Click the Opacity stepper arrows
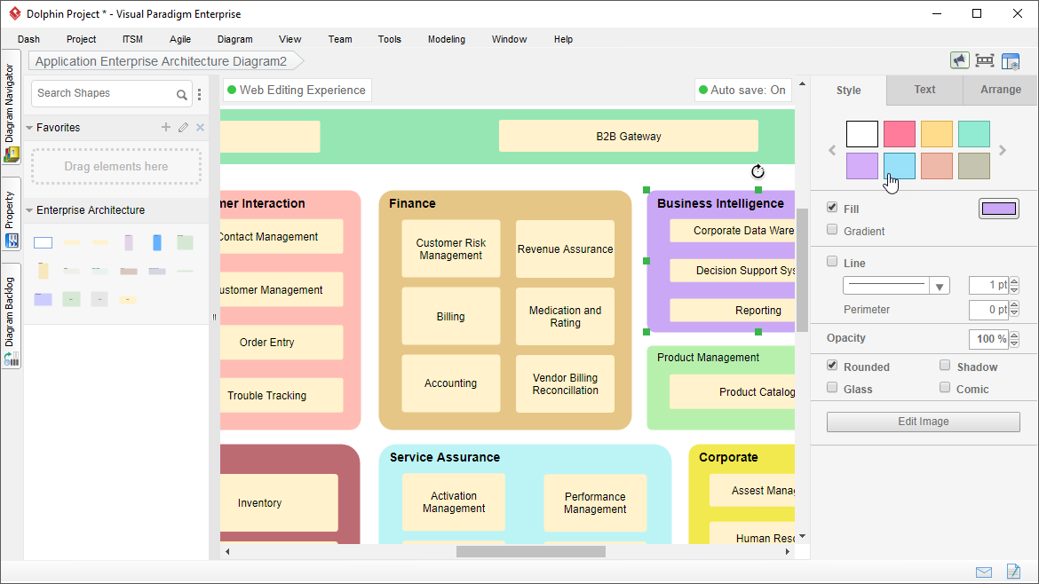The image size is (1039, 584). pyautogui.click(x=1014, y=339)
